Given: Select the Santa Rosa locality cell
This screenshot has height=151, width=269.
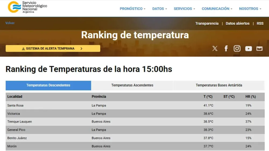Looking at the screenshot, I should pyautogui.click(x=15, y=105).
